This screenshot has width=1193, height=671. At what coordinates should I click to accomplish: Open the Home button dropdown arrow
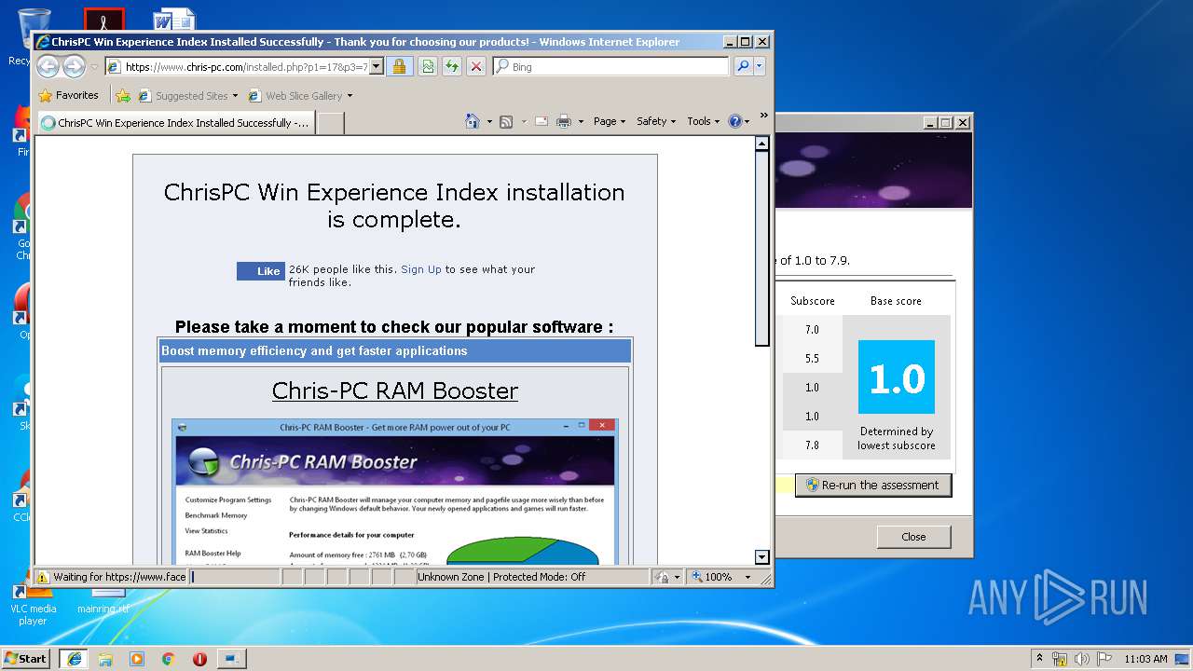(x=489, y=121)
